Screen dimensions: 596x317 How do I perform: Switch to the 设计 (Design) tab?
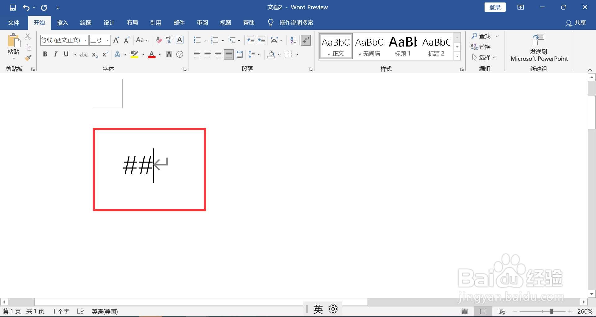[x=109, y=23]
